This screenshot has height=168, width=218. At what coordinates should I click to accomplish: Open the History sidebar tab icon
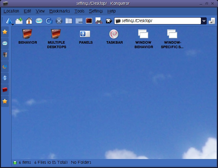pos(5,55)
